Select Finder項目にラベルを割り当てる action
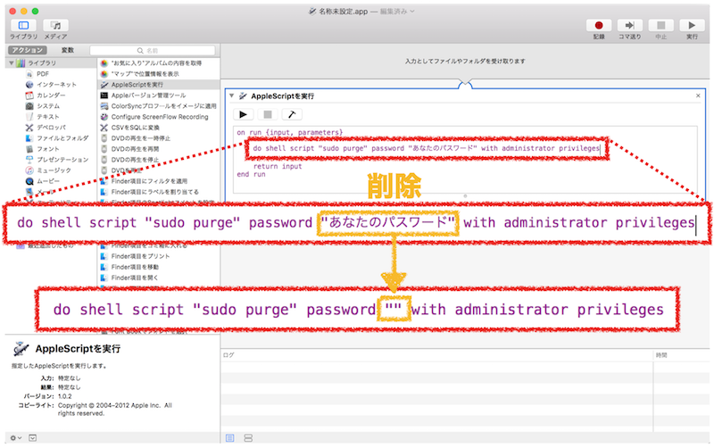 [x=154, y=192]
